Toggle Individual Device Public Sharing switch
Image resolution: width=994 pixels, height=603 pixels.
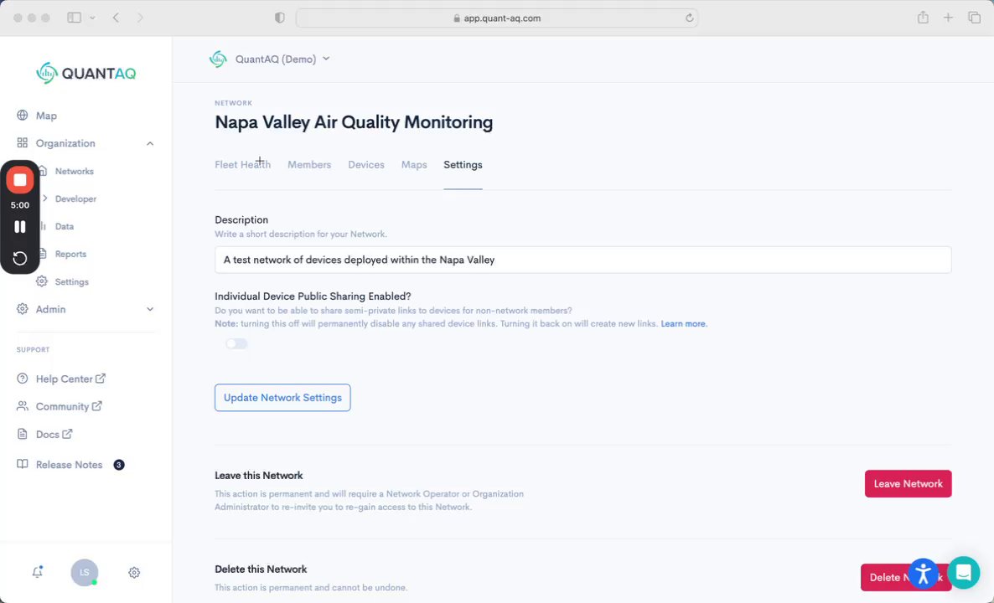coord(236,344)
